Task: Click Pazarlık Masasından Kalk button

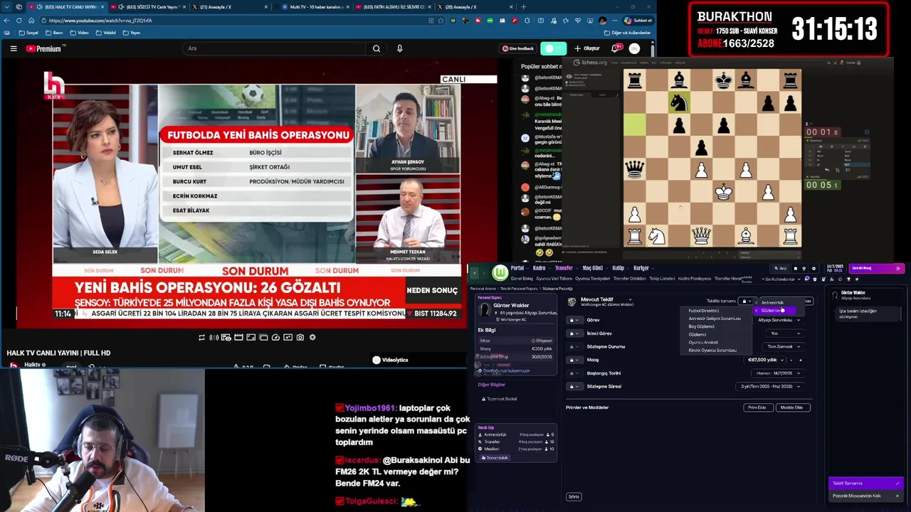Action: tap(866, 496)
